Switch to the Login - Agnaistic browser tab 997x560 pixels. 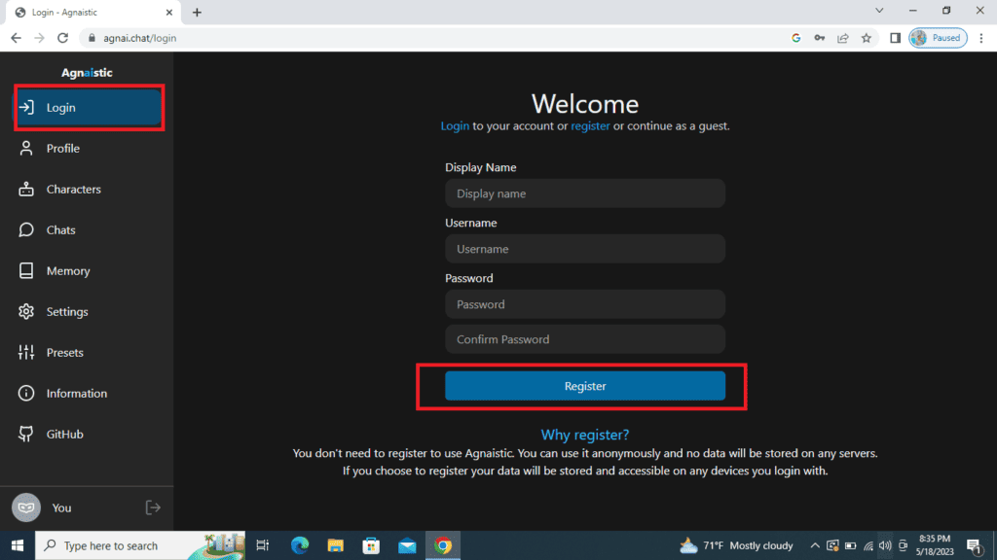(78, 13)
